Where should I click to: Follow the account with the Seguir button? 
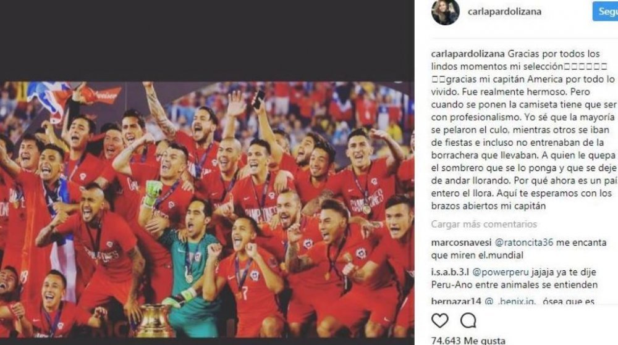click(606, 11)
